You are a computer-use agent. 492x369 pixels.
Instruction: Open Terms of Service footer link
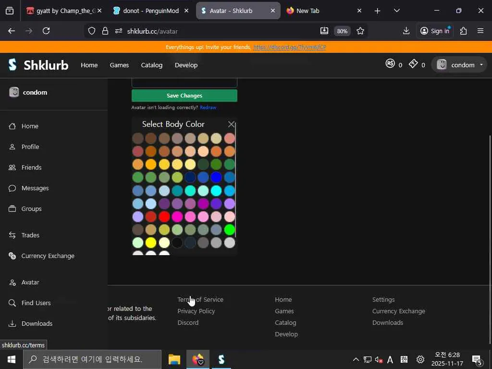coord(200,300)
